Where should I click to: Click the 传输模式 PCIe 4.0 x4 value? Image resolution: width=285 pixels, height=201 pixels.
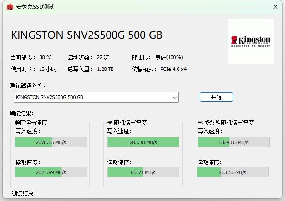(173, 70)
